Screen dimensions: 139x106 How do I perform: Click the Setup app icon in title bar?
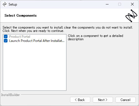5,4
